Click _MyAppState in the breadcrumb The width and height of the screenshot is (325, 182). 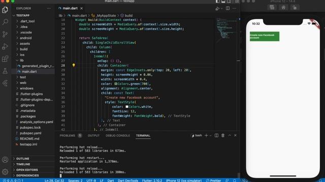point(106,16)
